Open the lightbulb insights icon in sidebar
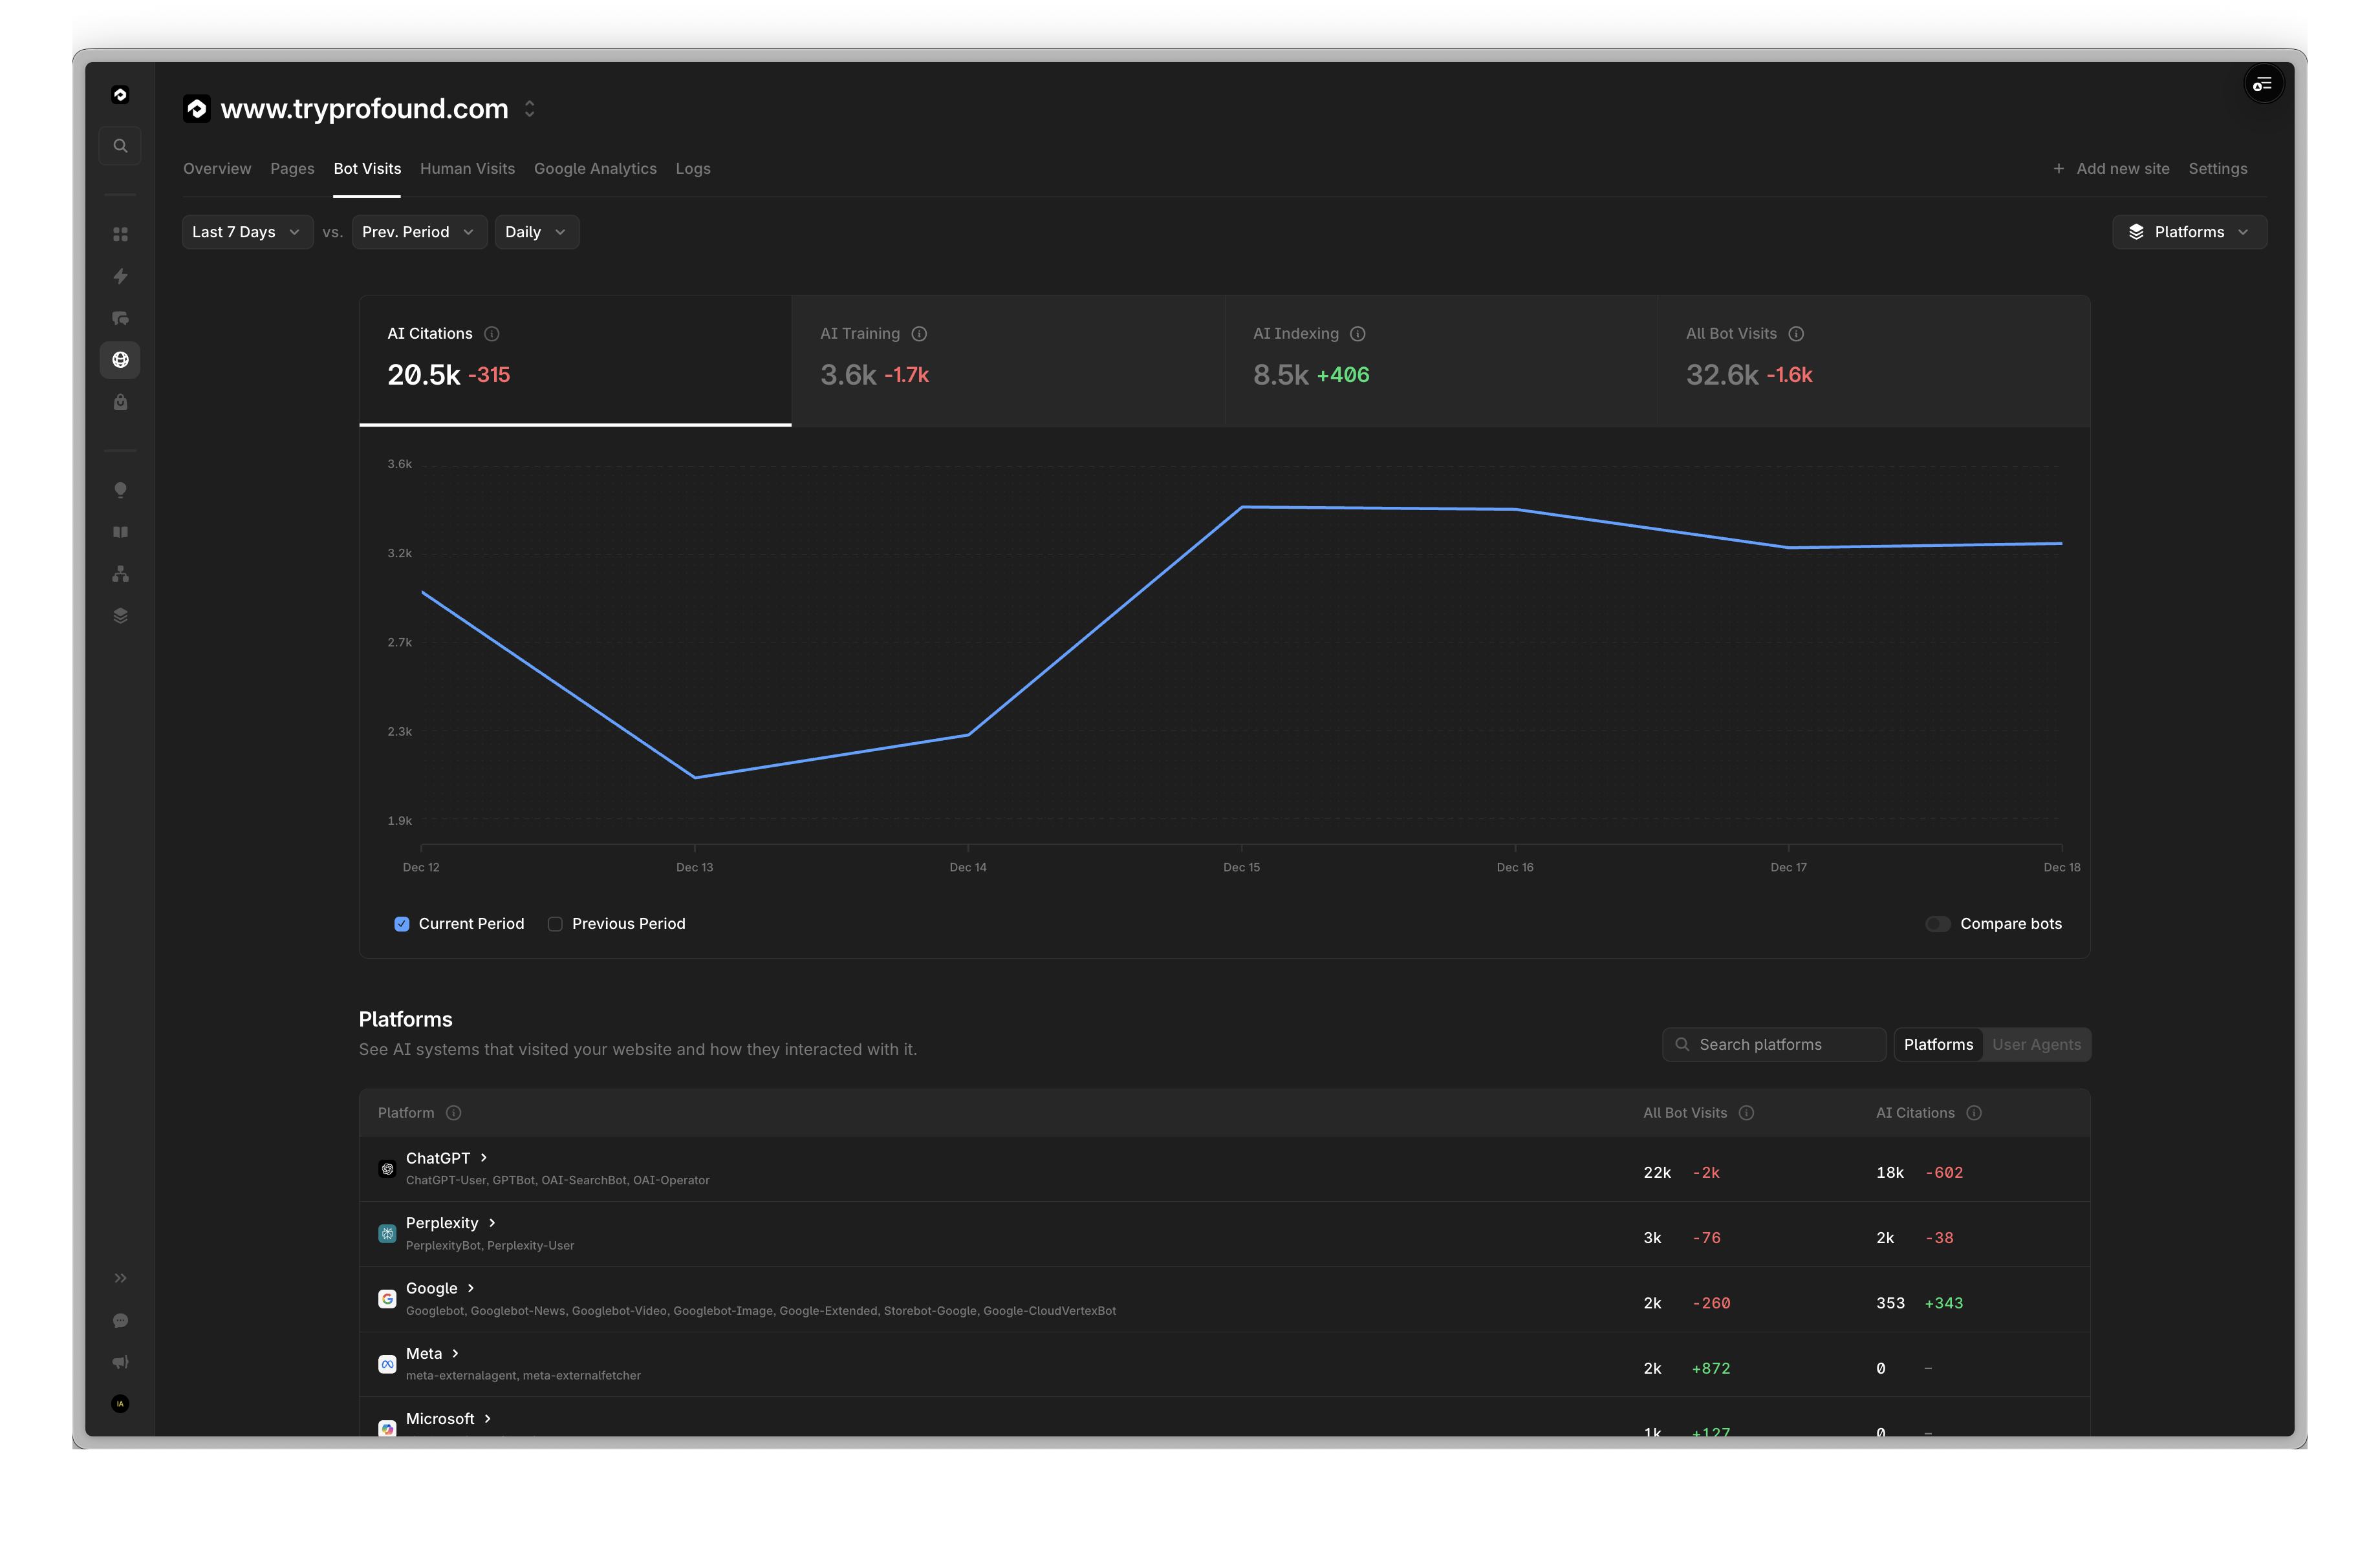This screenshot has width=2380, height=1545. pyautogui.click(x=120, y=490)
